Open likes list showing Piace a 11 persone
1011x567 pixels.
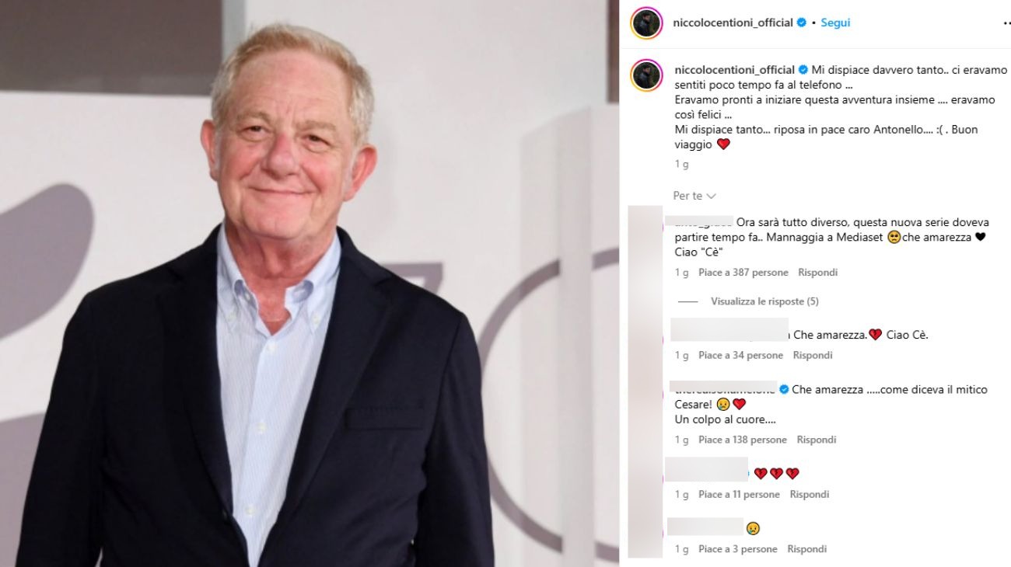pyautogui.click(x=739, y=495)
